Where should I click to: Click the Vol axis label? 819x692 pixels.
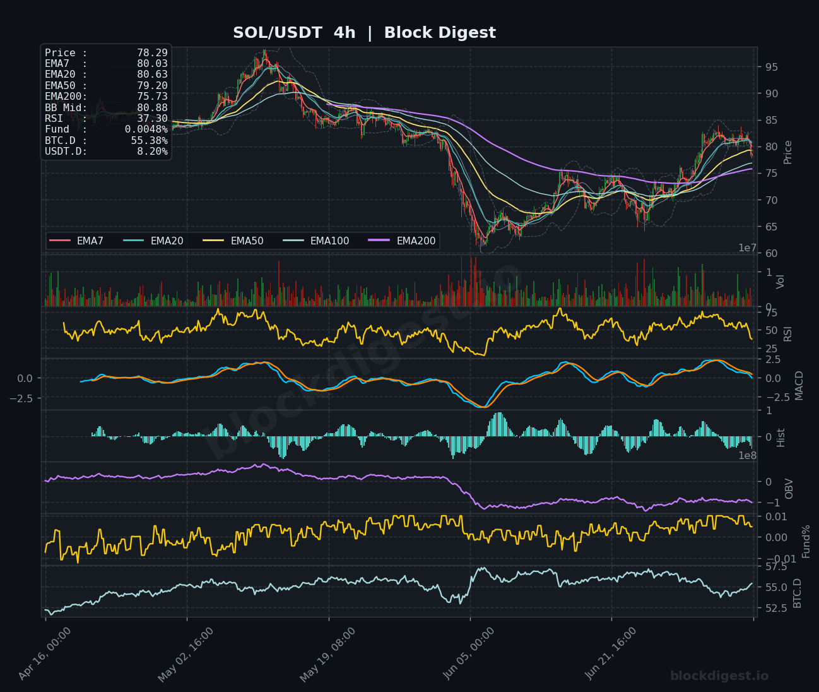point(781,282)
